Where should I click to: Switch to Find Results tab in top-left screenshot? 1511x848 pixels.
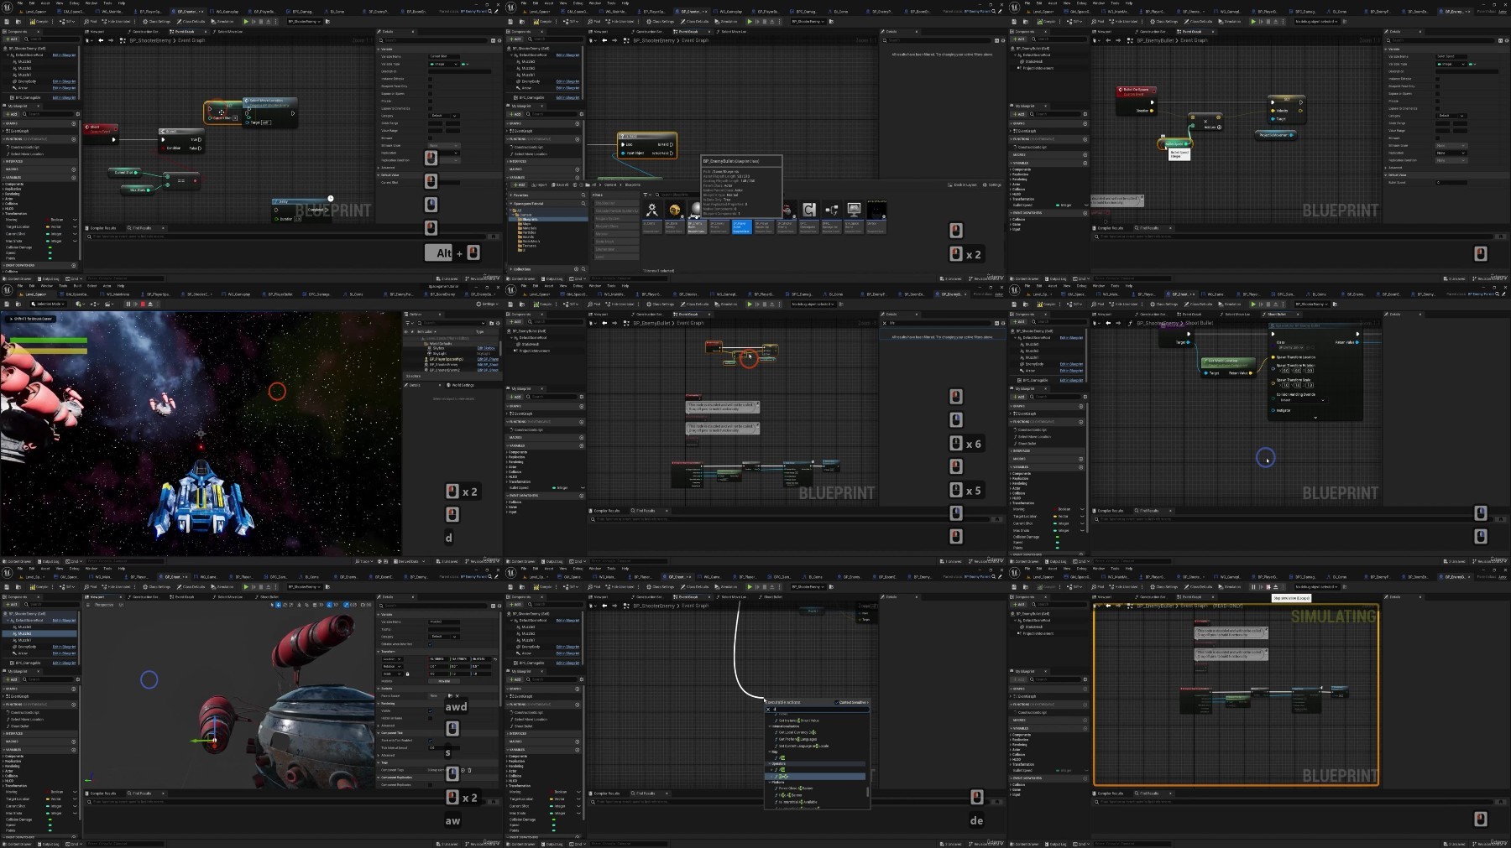tap(140, 228)
